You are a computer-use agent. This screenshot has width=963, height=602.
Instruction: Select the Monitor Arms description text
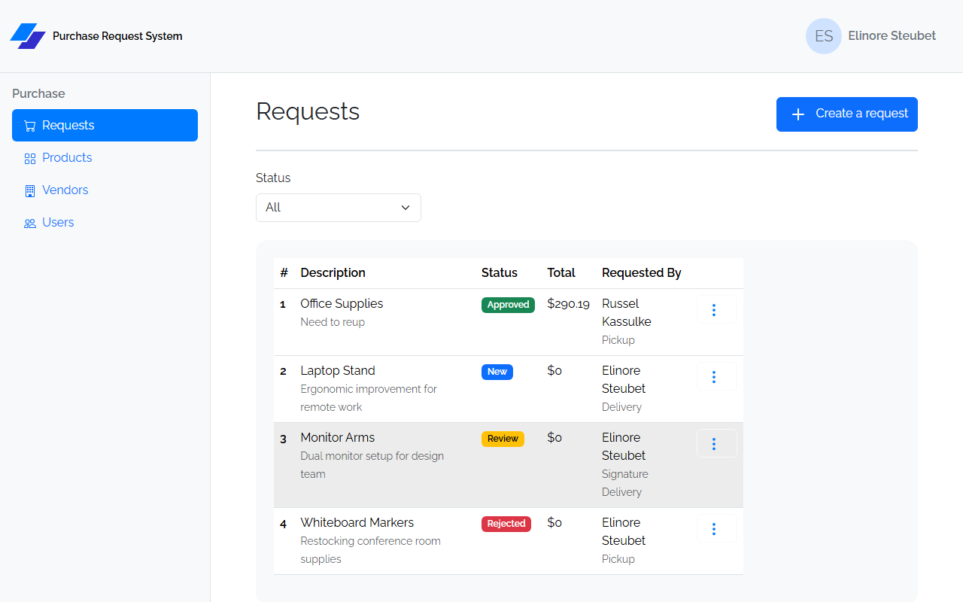click(x=338, y=437)
